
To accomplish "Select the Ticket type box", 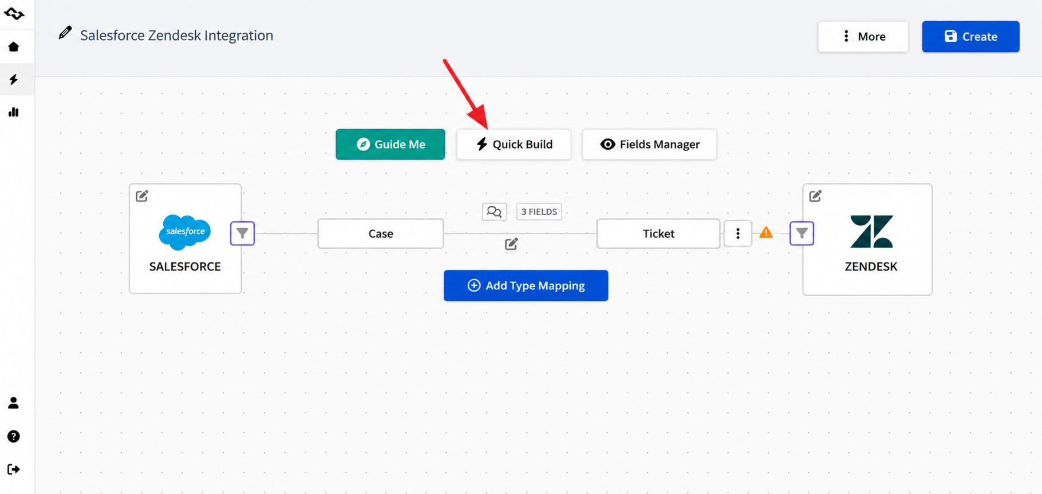I will click(x=658, y=233).
